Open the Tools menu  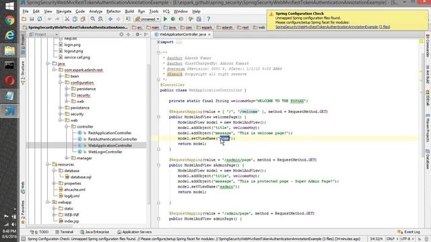tap(154, 11)
